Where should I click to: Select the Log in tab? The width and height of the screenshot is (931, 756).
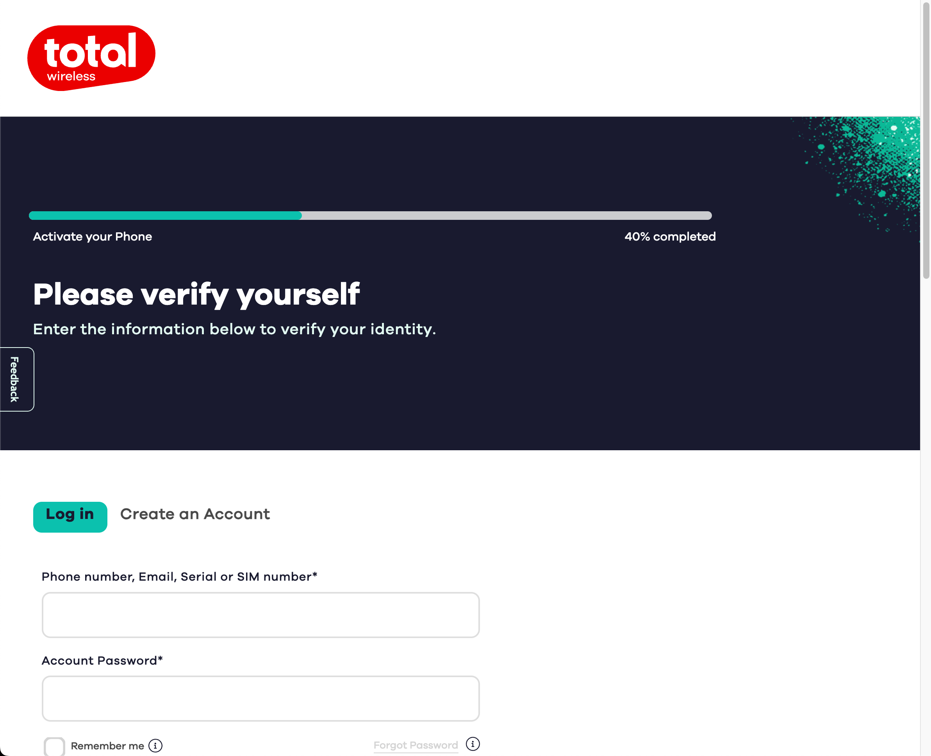pyautogui.click(x=70, y=517)
